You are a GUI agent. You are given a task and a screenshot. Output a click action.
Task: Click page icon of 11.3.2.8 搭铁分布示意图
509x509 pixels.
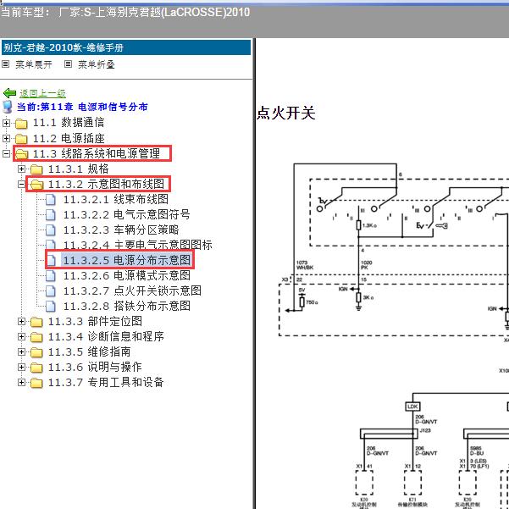(x=51, y=307)
